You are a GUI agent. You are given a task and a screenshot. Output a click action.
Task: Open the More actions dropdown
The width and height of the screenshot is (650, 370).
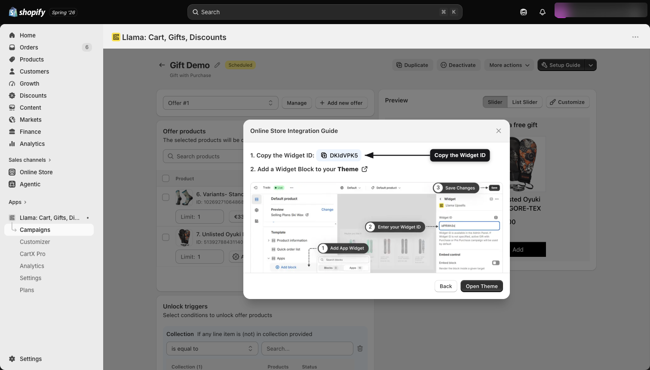(509, 65)
